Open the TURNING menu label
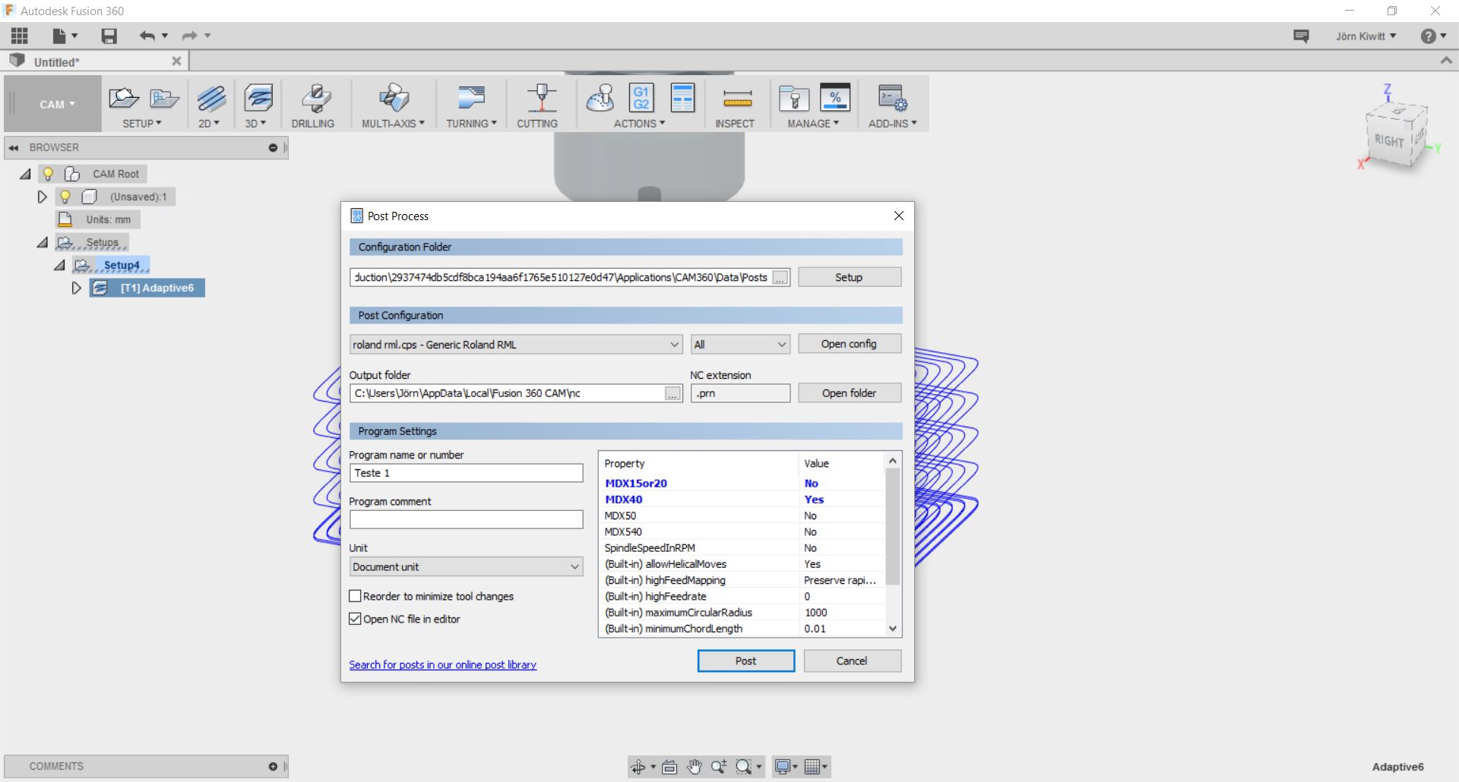Viewport: 1459px width, 782px height. [471, 123]
